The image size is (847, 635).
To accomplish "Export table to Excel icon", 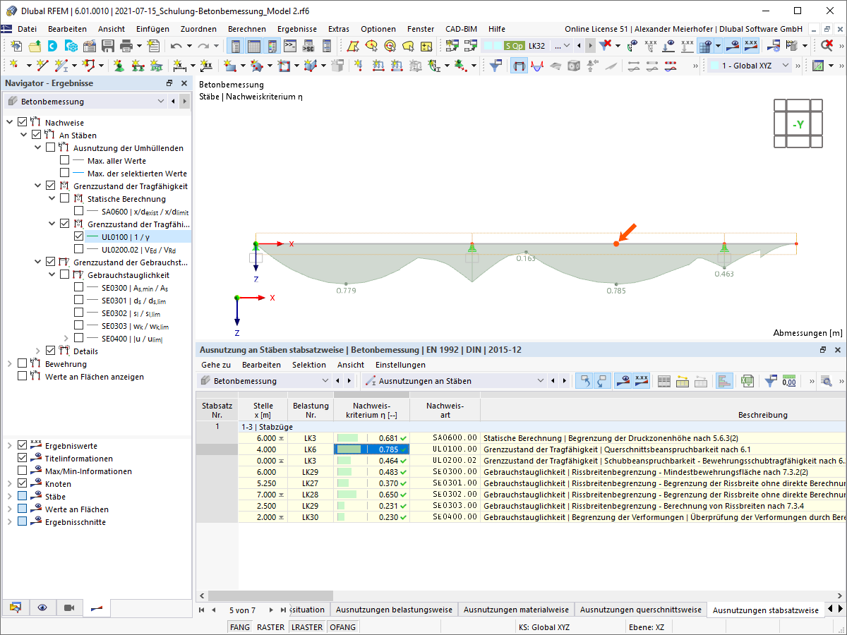I will point(747,381).
